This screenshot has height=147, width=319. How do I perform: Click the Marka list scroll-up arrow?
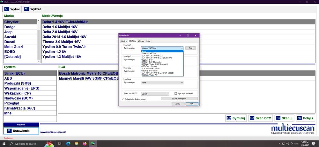coord(39,21)
